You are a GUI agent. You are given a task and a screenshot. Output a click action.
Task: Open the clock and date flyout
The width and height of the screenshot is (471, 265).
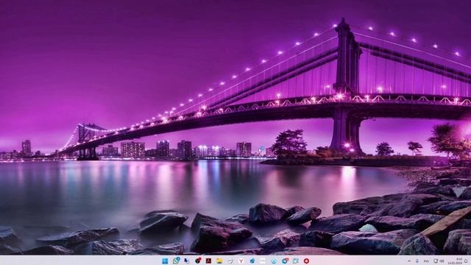coord(455,261)
